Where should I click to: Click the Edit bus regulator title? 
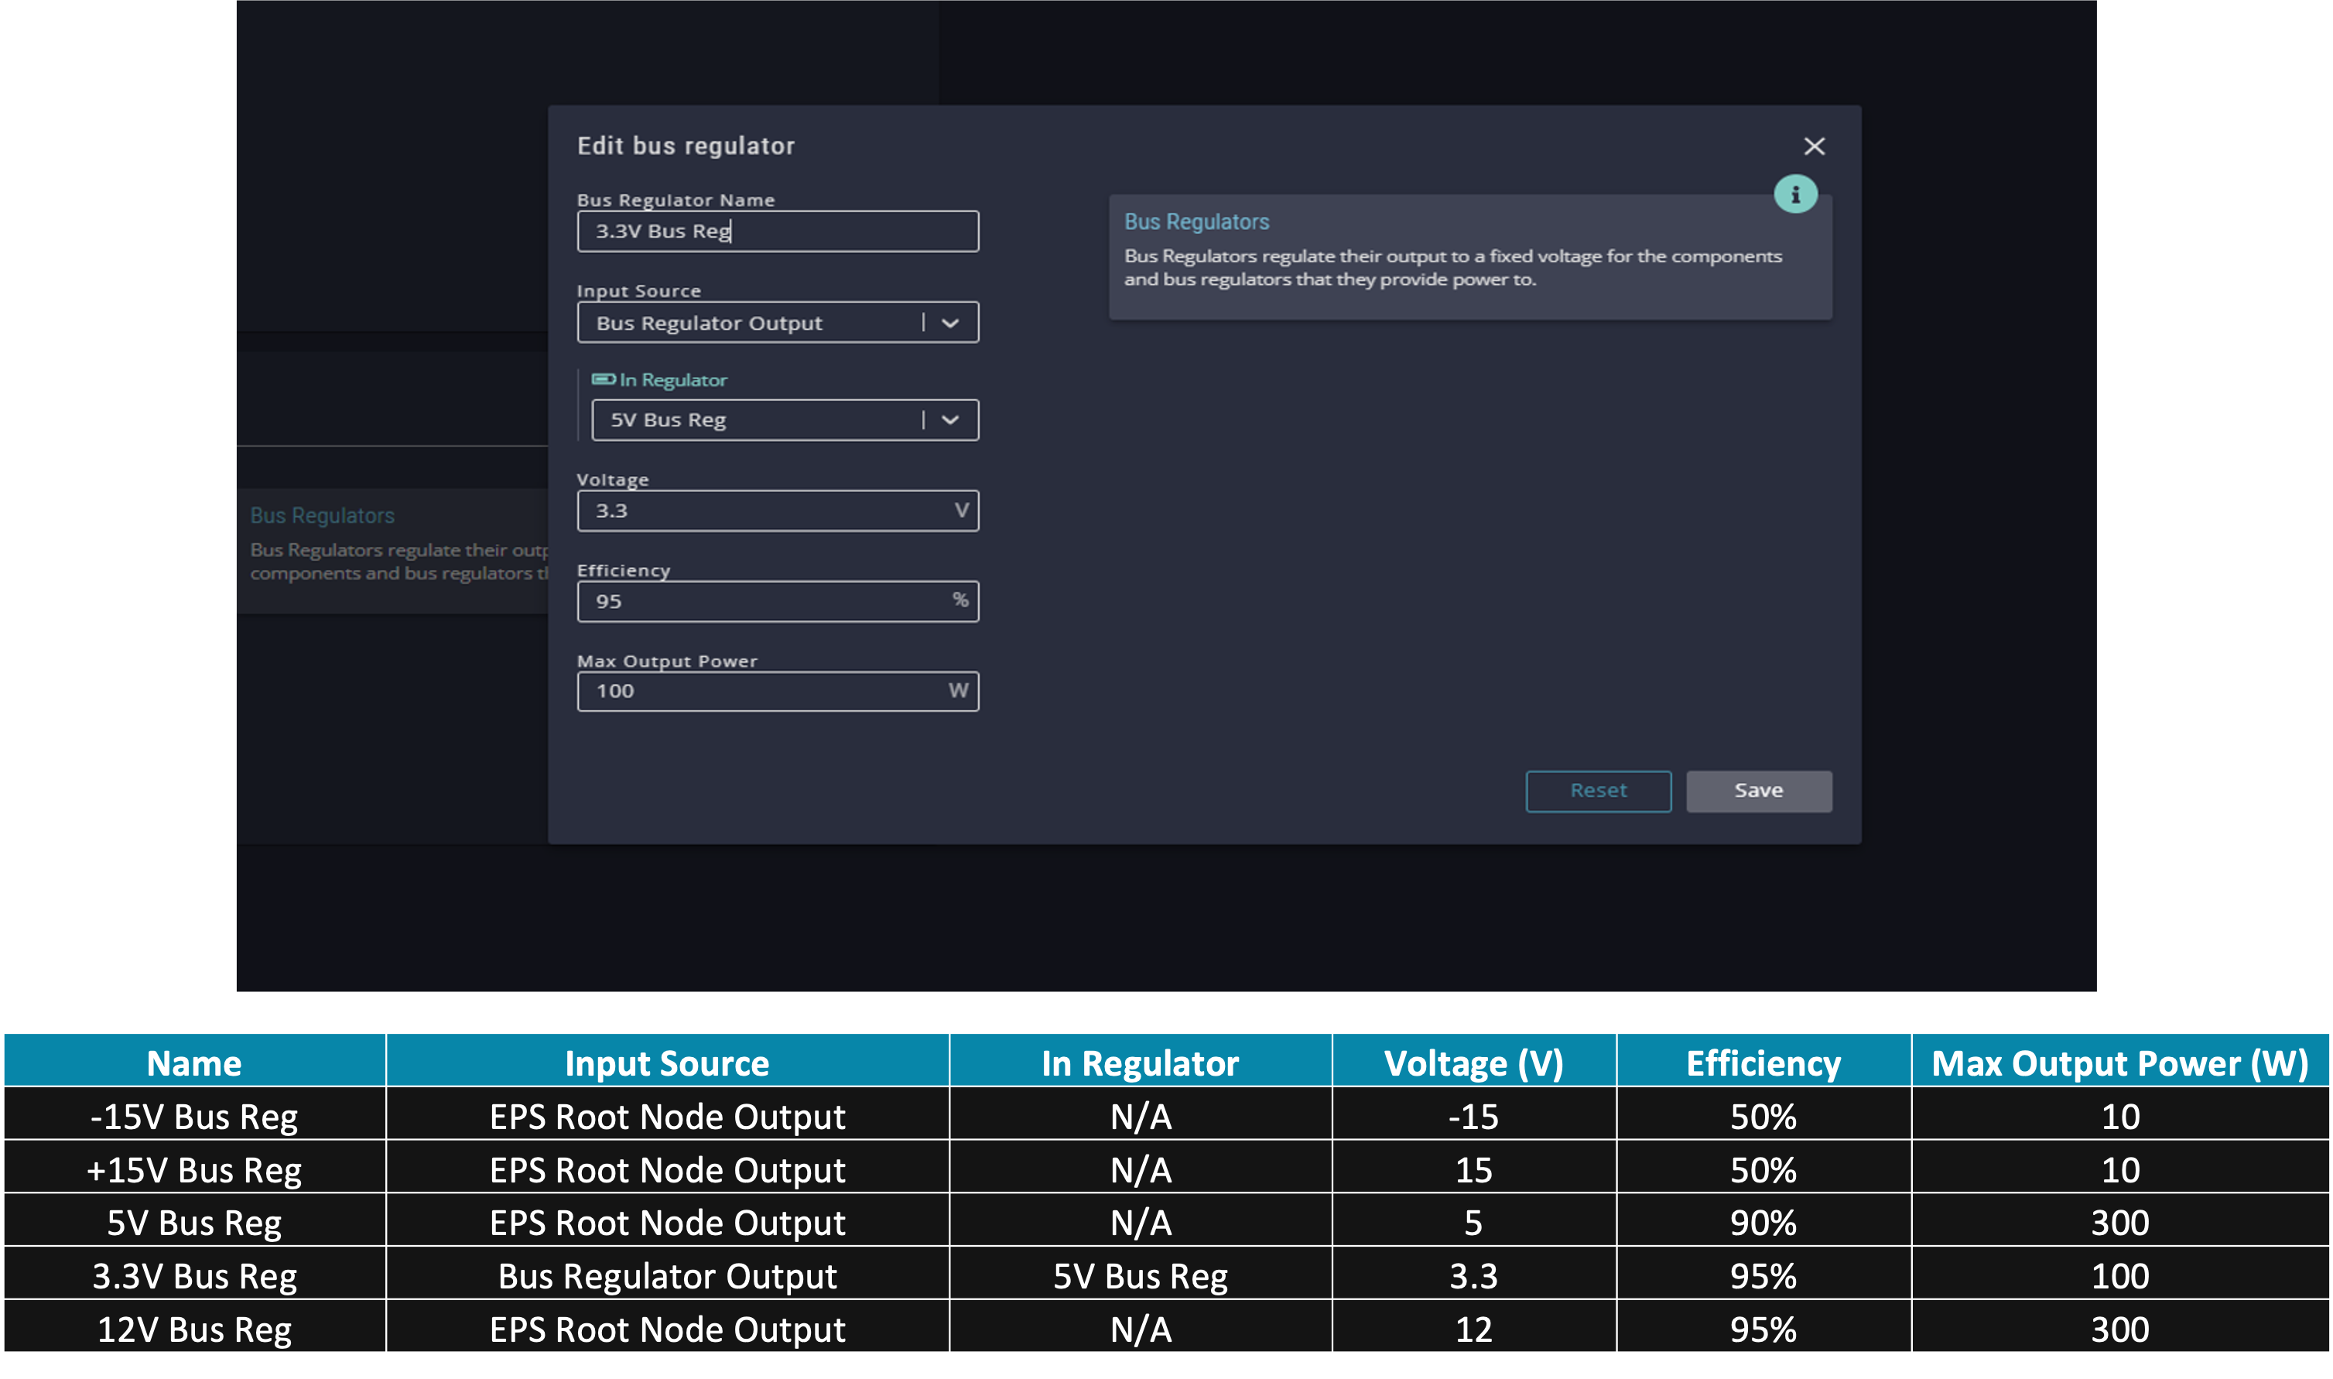click(x=686, y=146)
